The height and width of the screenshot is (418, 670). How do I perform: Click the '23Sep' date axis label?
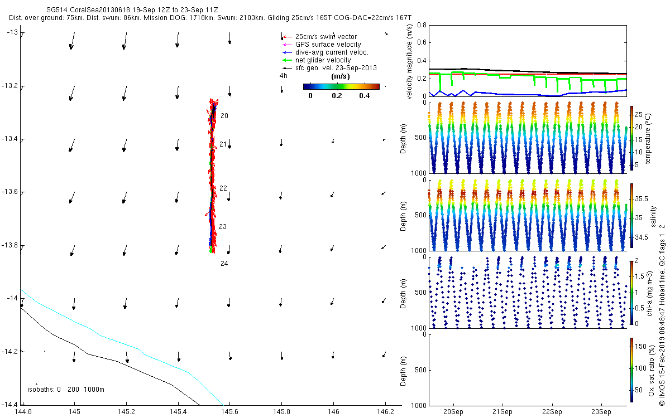601,412
